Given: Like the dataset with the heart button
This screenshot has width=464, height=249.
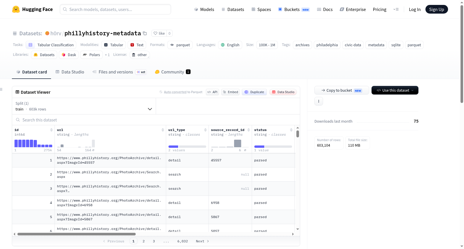Looking at the screenshot, I should click(159, 33).
